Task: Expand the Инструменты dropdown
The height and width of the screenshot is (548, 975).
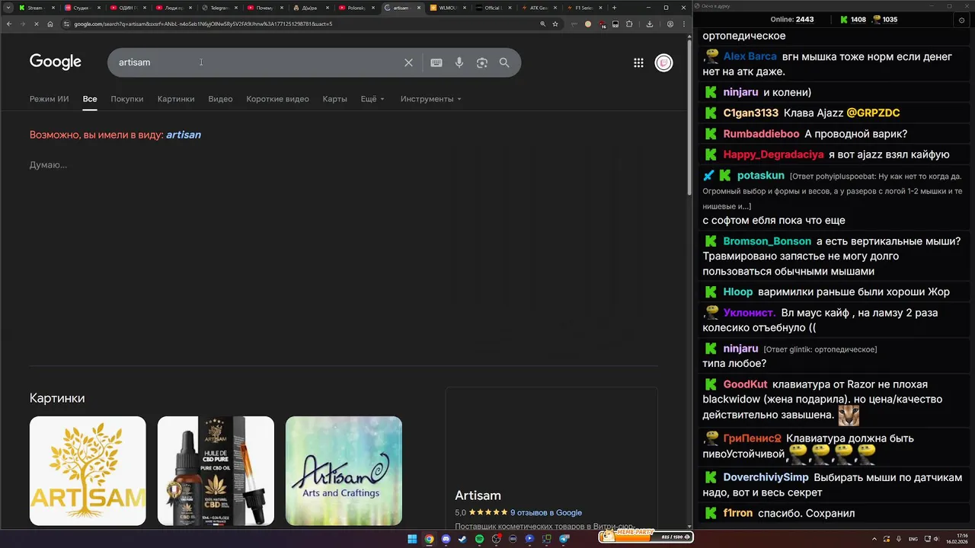Action: (x=431, y=99)
